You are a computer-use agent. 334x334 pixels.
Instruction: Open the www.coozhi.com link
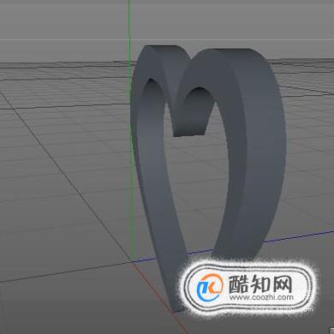point(261,297)
